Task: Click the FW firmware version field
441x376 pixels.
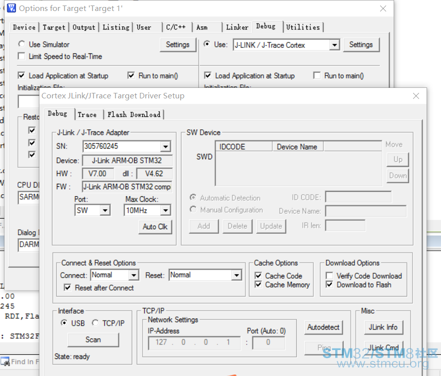Action: [127, 187]
